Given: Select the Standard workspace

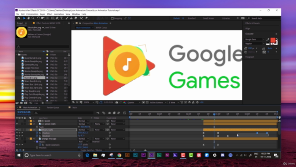Looking at the screenshot, I should coord(191,19).
